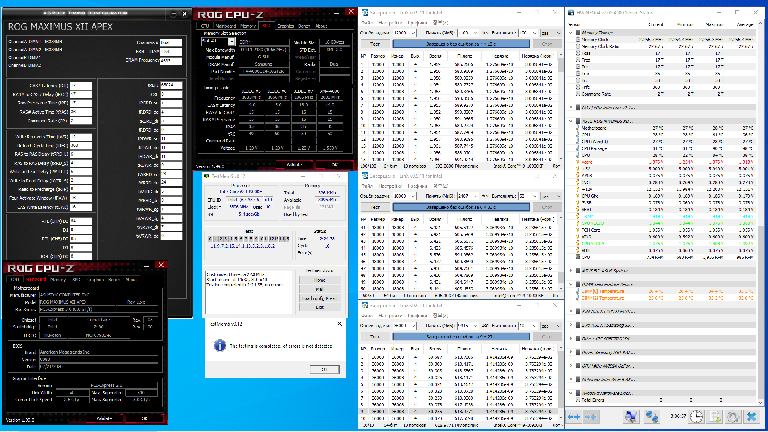The width and height of the screenshot is (768, 432).
Task: Click the blue info icon in TestMem5 dialog
Action: click(220, 346)
